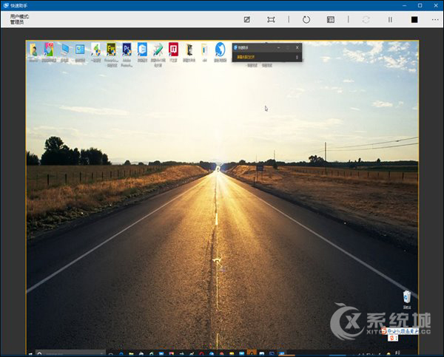This screenshot has width=444, height=357.
Task: Click the Quick Assist app icon in title bar
Action: click(6, 5)
